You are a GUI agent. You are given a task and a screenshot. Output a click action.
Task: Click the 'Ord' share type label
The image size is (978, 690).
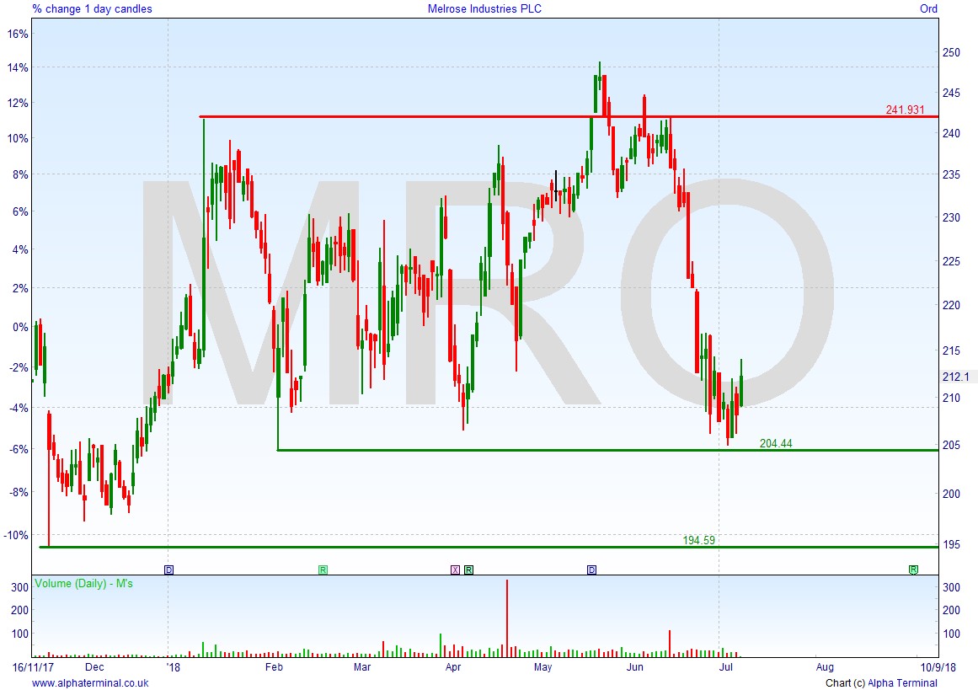point(928,8)
